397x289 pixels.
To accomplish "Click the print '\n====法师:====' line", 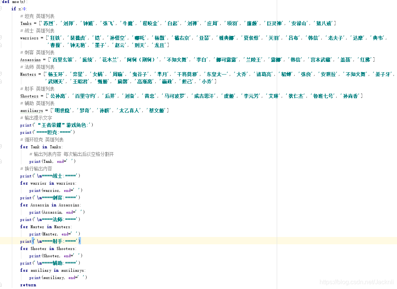I will tap(50, 219).
